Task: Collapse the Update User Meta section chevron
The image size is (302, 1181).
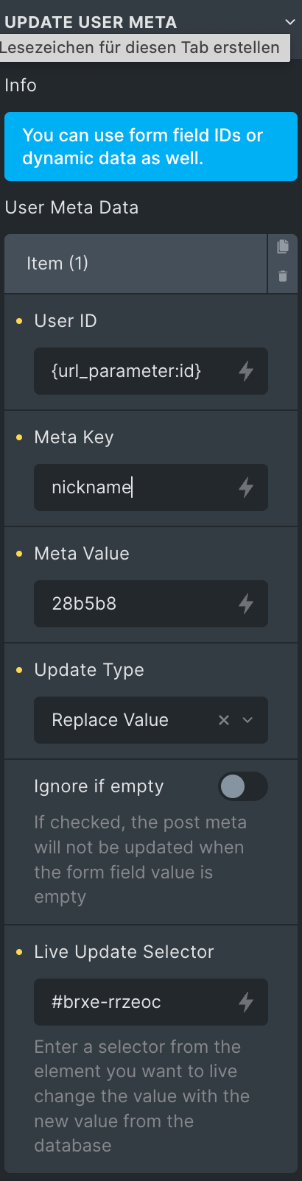Action: pos(290,22)
